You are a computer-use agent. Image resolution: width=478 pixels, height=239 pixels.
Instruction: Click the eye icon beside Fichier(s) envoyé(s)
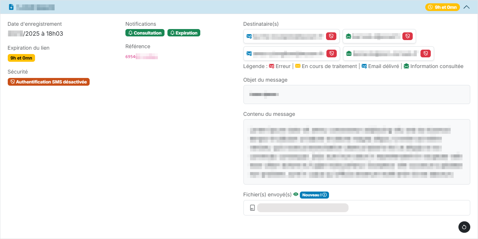[295, 195]
